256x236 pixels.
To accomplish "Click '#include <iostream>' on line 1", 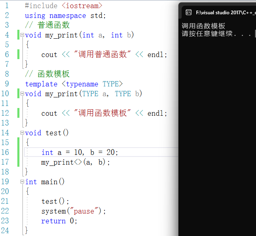I will [64, 6].
